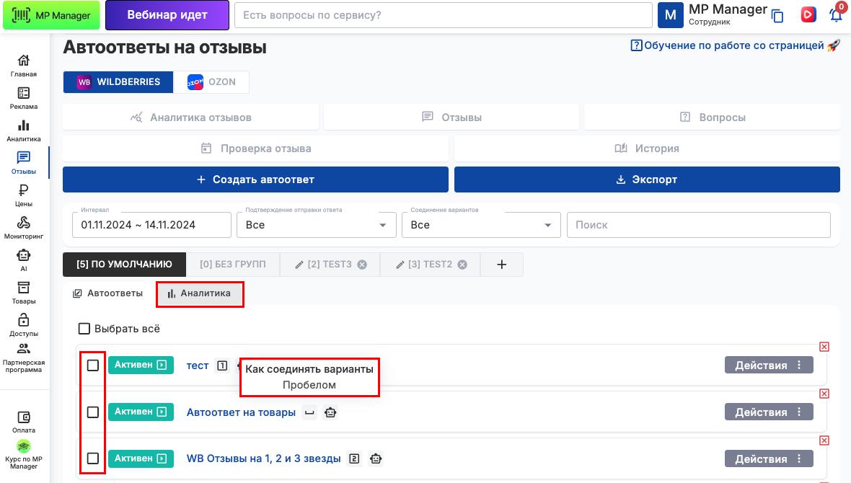Click robot icon beside Автоответ на товары

[330, 412]
